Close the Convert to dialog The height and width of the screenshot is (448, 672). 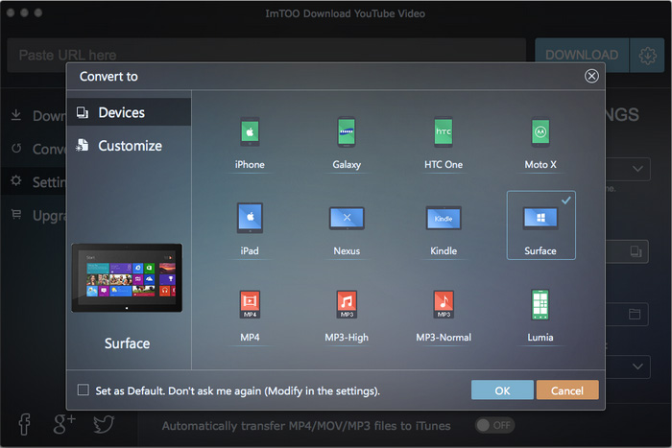(x=591, y=76)
